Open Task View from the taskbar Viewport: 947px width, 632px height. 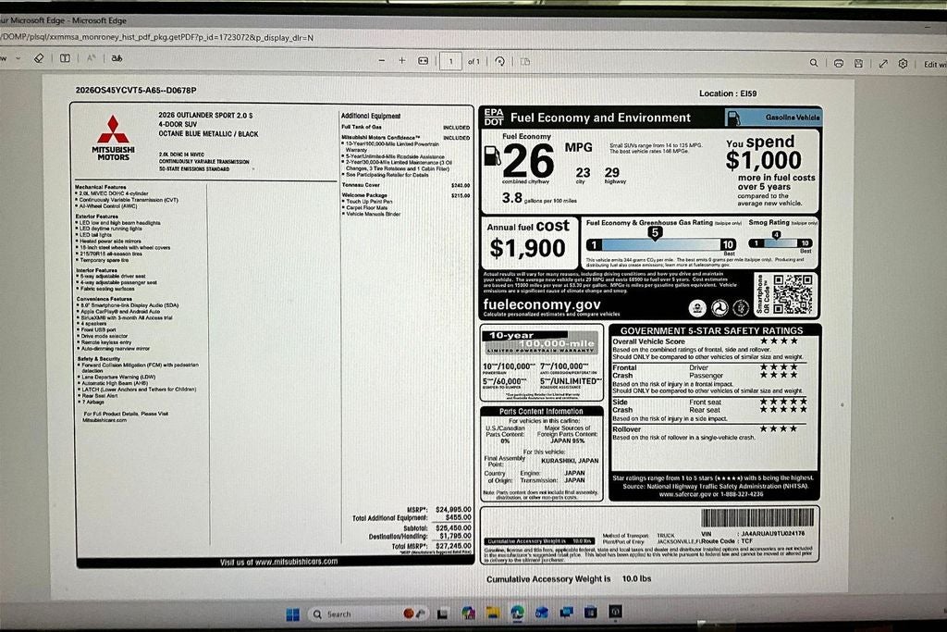(x=442, y=613)
